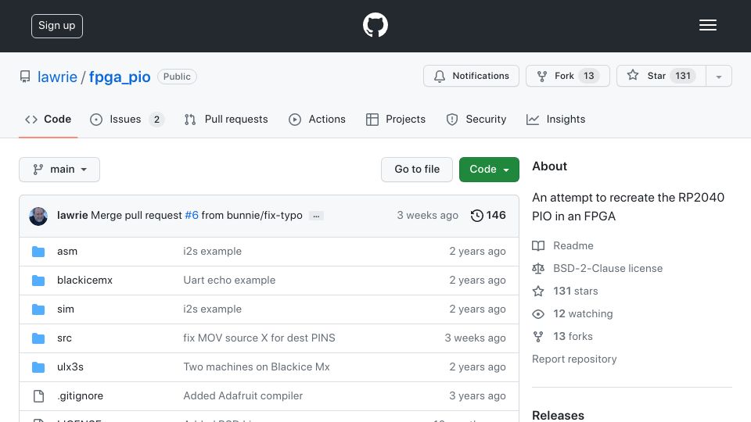Click the Issues count badge 2
The width and height of the screenshot is (751, 422).
[x=156, y=120]
